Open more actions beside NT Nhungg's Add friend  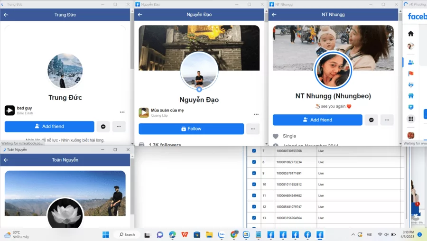click(387, 120)
